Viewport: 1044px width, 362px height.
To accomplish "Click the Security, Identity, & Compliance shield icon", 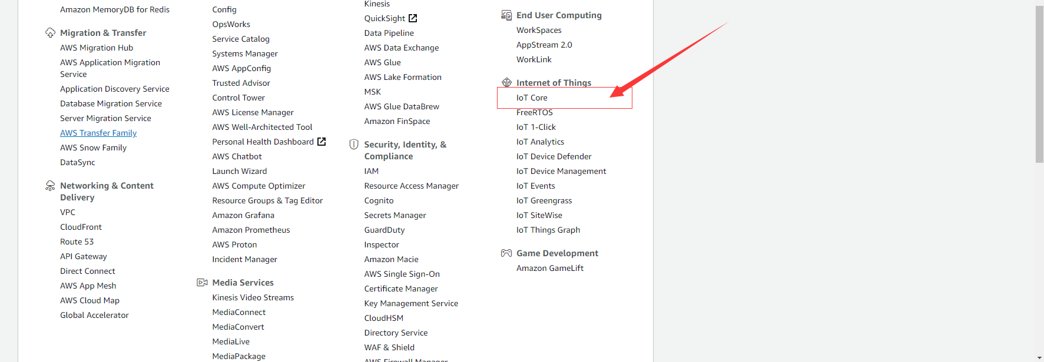I will click(x=354, y=145).
